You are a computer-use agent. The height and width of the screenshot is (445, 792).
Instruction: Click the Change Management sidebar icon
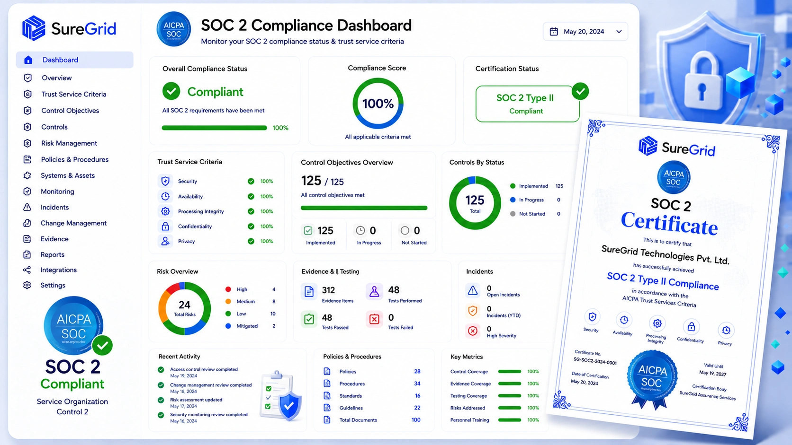[x=27, y=223]
